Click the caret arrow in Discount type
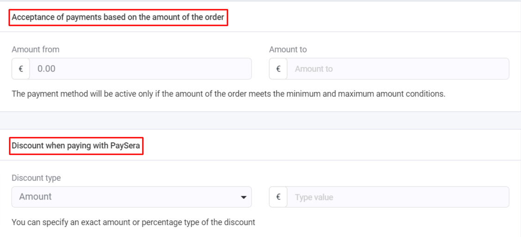 pyautogui.click(x=244, y=197)
